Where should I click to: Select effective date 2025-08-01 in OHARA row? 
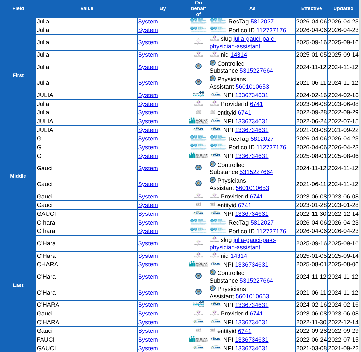pos(311,264)
